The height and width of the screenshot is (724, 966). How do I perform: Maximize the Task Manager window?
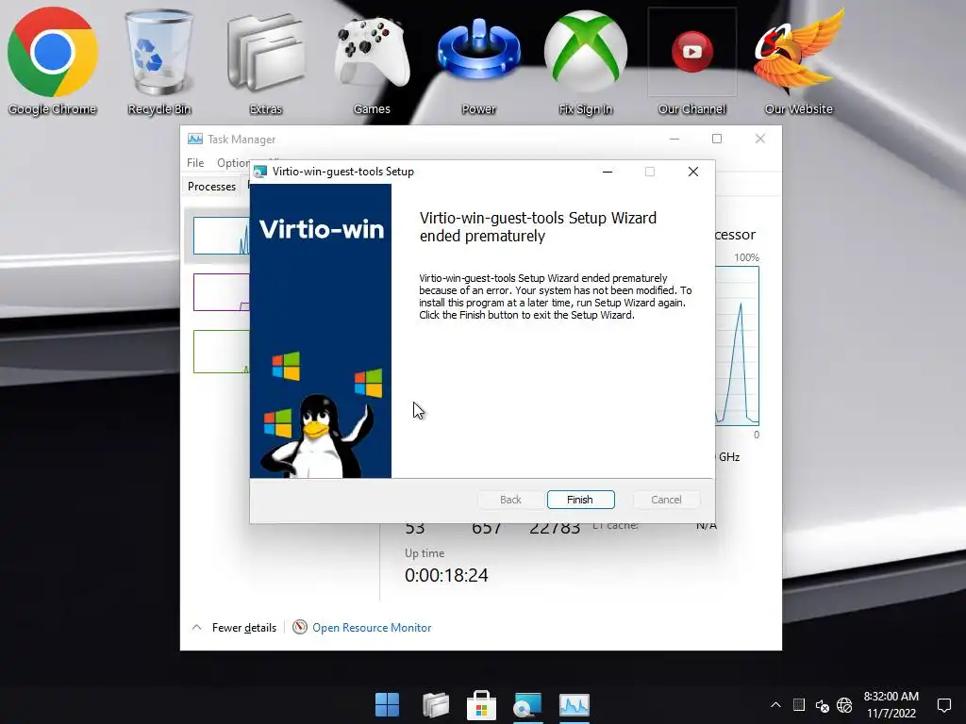point(717,139)
